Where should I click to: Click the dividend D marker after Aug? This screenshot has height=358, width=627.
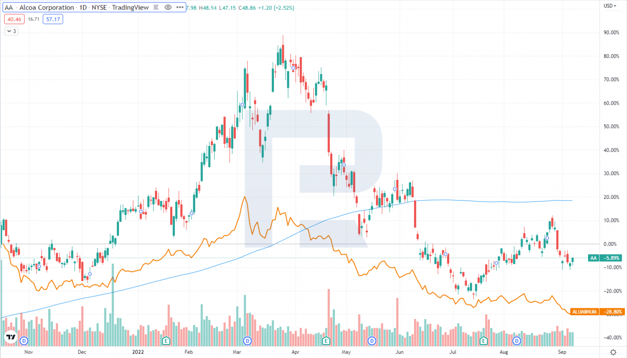pos(517,341)
